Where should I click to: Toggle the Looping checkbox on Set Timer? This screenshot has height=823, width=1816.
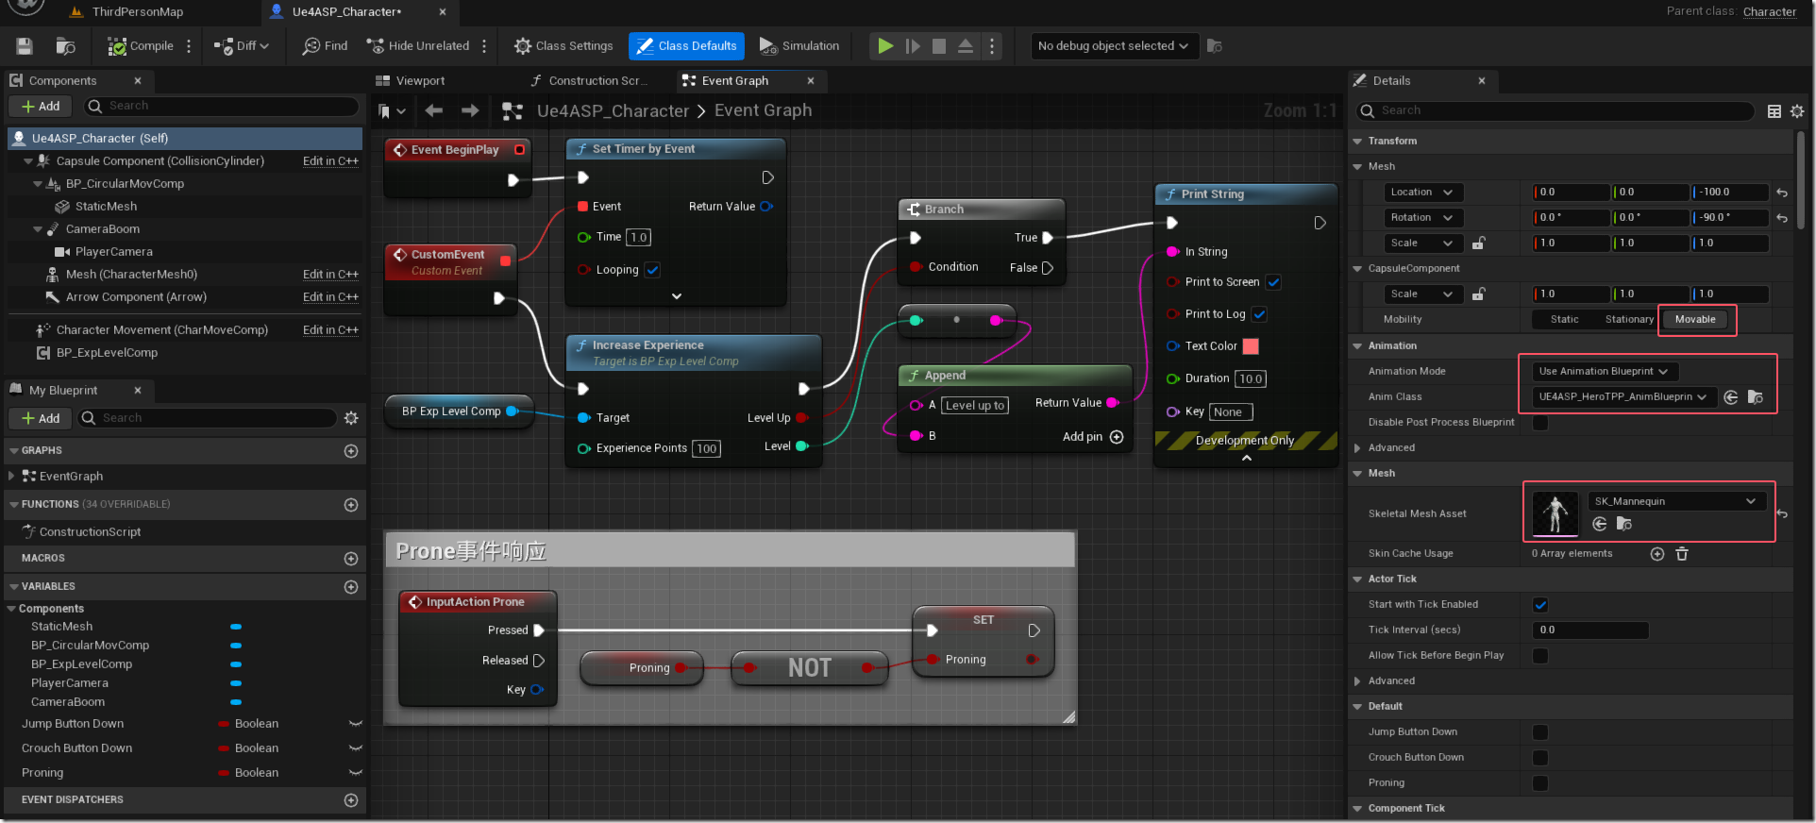(652, 270)
